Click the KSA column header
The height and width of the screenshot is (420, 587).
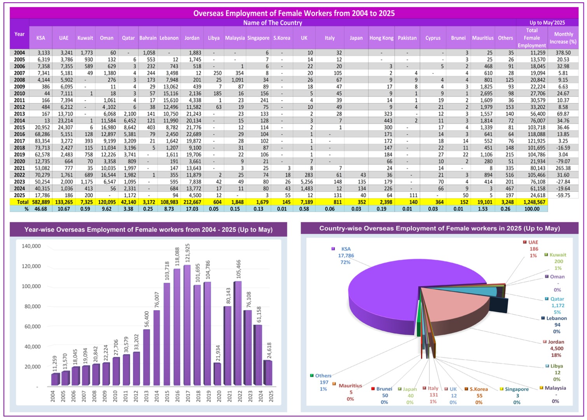40,38
